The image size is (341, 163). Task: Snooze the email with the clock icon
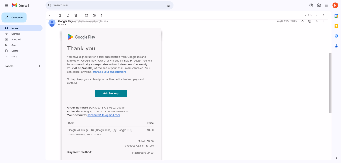coord(68,15)
